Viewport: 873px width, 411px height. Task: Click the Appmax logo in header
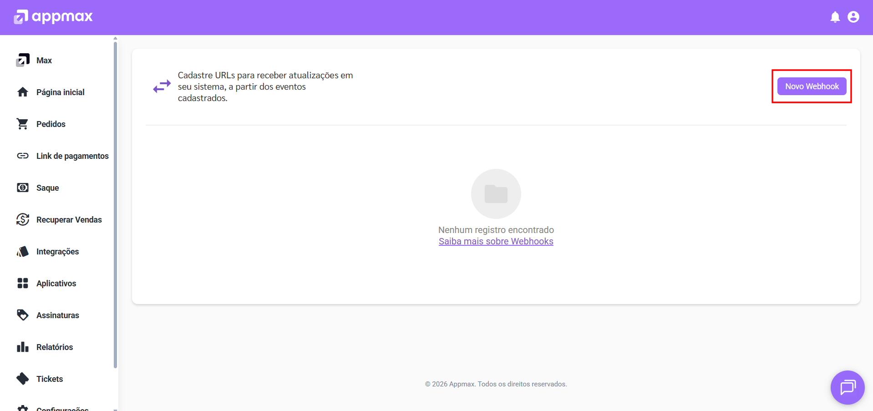tap(53, 17)
